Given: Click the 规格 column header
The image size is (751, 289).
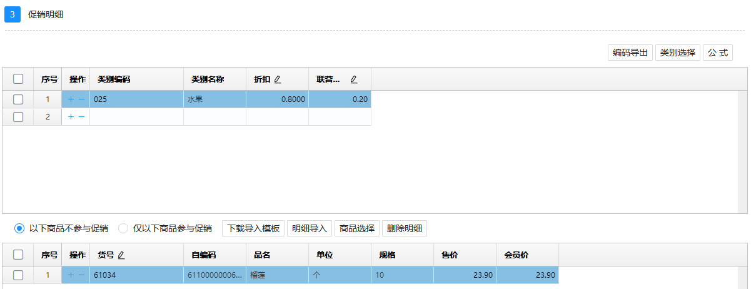Looking at the screenshot, I should [x=403, y=255].
